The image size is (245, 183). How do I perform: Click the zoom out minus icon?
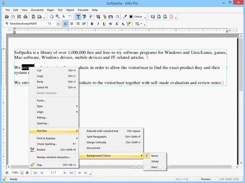click(7, 173)
